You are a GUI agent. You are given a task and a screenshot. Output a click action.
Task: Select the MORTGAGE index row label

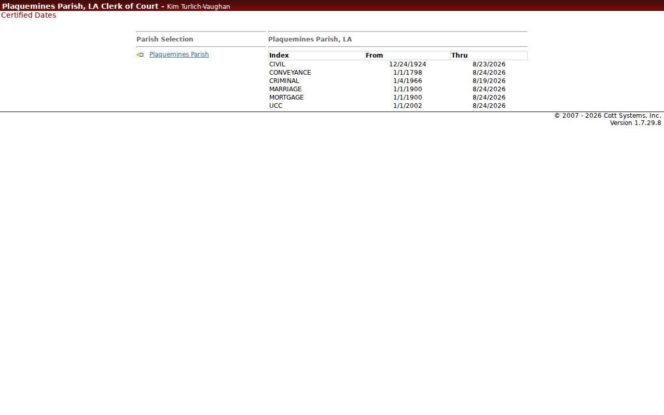click(x=286, y=98)
